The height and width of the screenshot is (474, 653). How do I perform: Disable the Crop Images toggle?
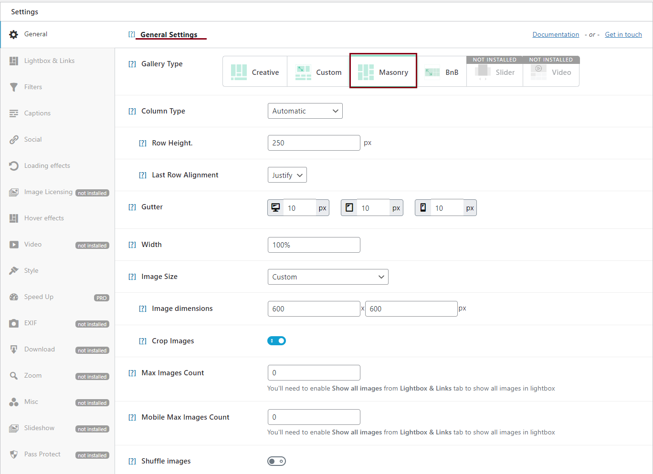point(276,340)
